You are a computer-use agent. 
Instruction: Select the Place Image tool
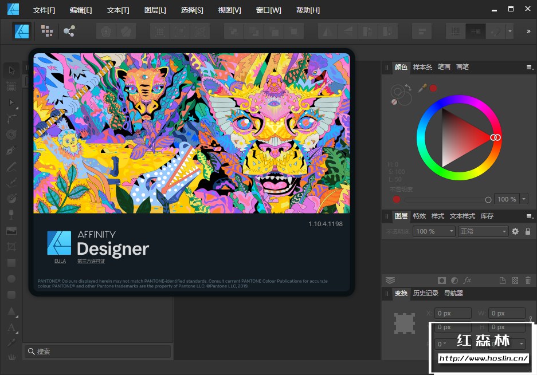point(11,231)
